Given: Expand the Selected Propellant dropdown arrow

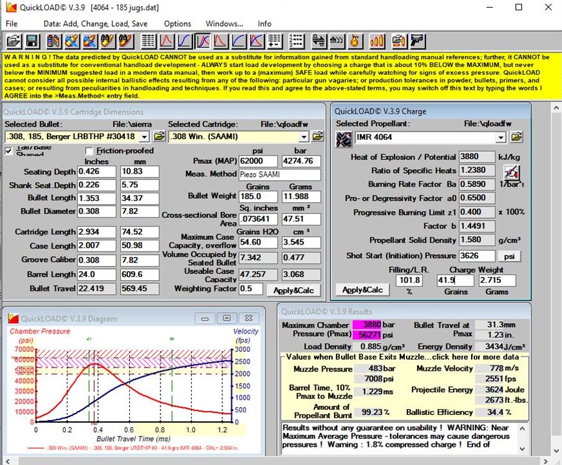Looking at the screenshot, I should tap(501, 137).
